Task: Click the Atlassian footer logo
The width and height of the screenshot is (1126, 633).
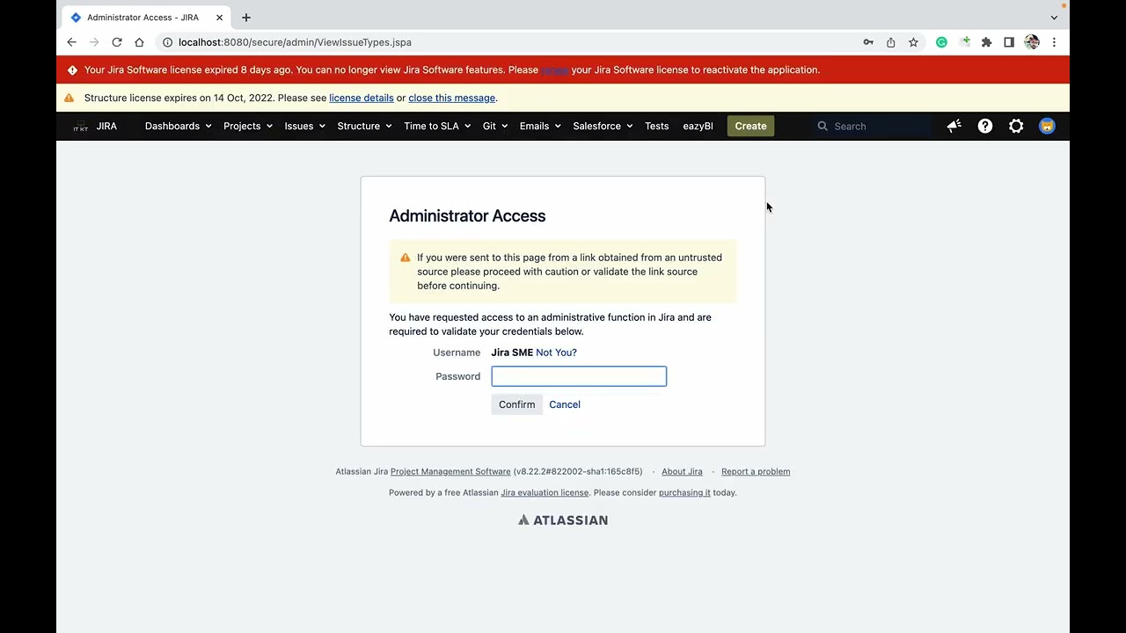Action: [x=563, y=520]
